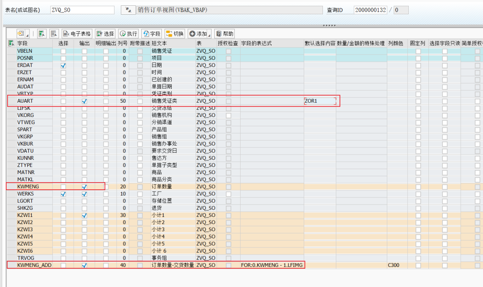Click the short text 单据子类型 cell
483x287 pixels.
coord(173,165)
